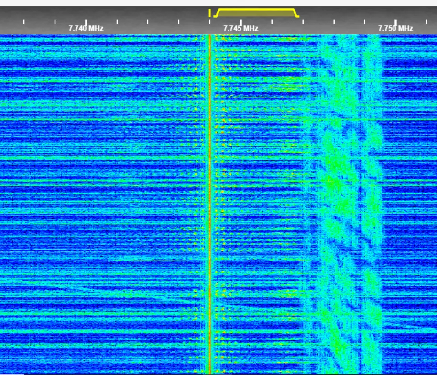
Task: Click the rightmost tick on the frequency scale
Action: tap(426, 22)
